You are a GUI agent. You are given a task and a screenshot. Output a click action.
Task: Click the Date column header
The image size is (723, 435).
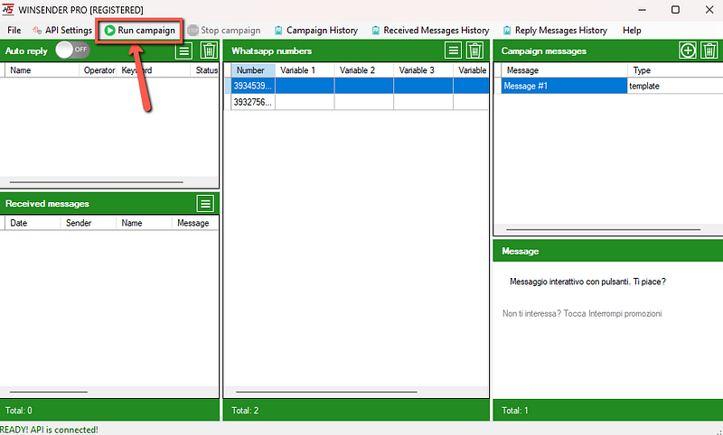(x=33, y=223)
